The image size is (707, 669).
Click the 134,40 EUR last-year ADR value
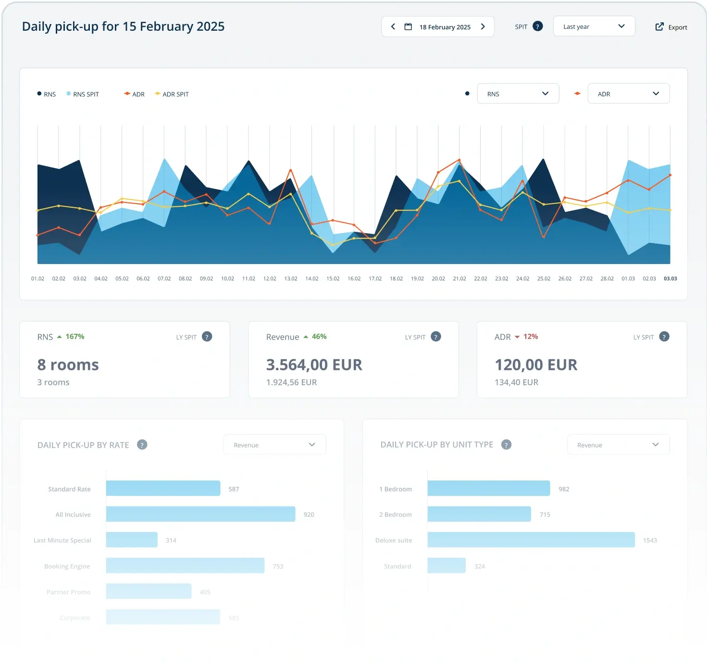(517, 382)
